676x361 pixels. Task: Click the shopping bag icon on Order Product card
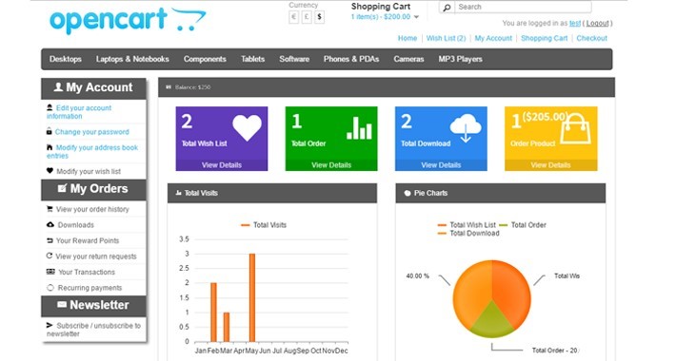pyautogui.click(x=575, y=128)
